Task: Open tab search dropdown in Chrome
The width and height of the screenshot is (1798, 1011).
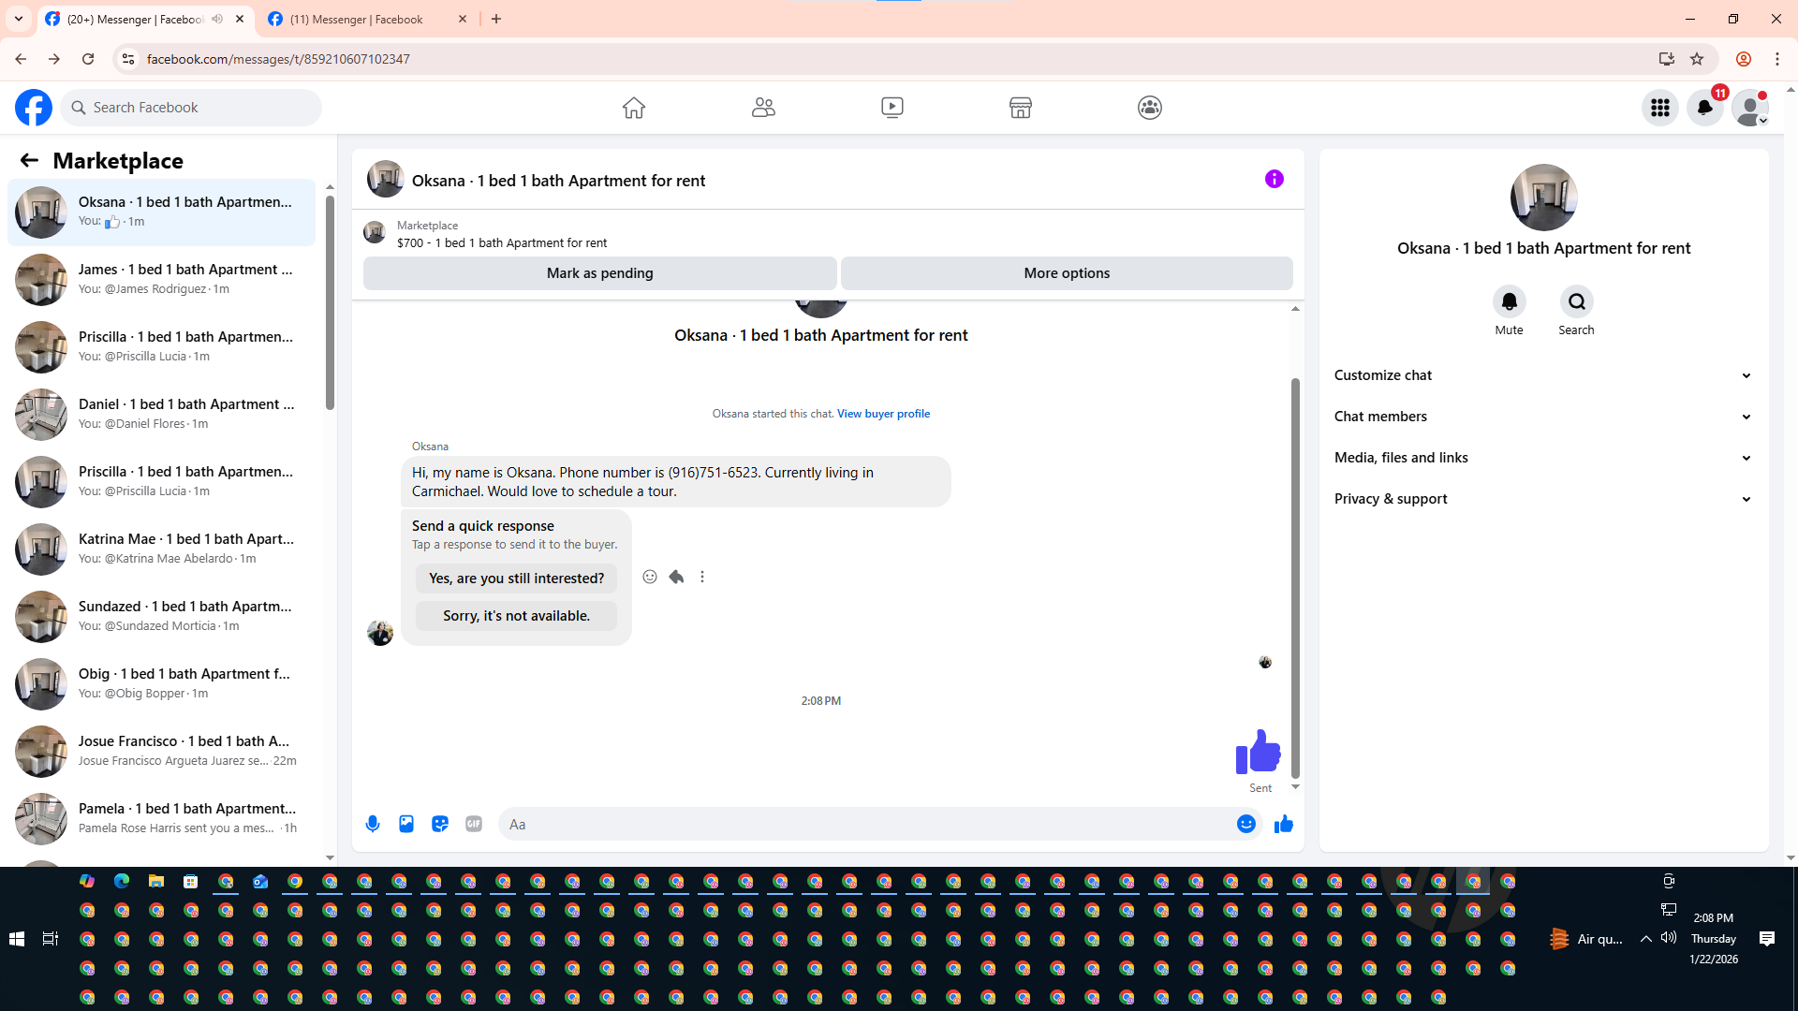Action: [x=19, y=19]
